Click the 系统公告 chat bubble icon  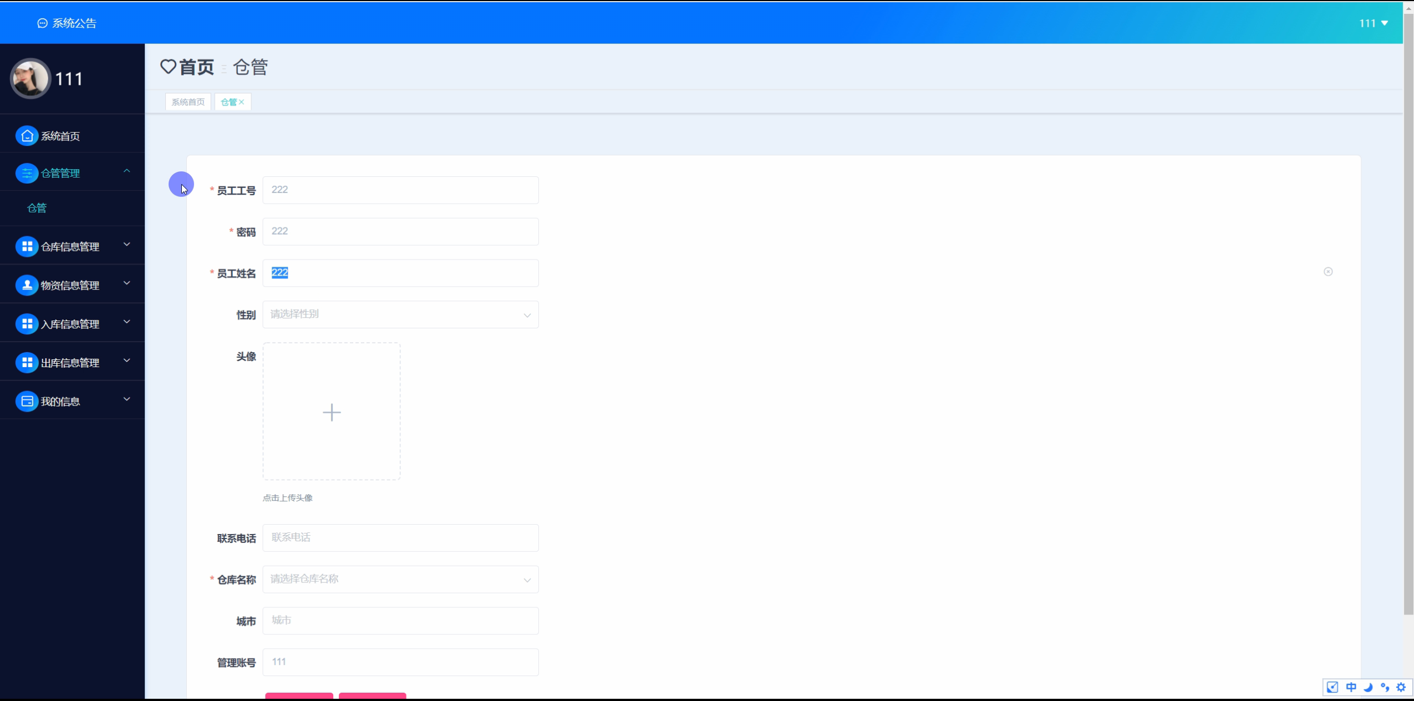(42, 23)
